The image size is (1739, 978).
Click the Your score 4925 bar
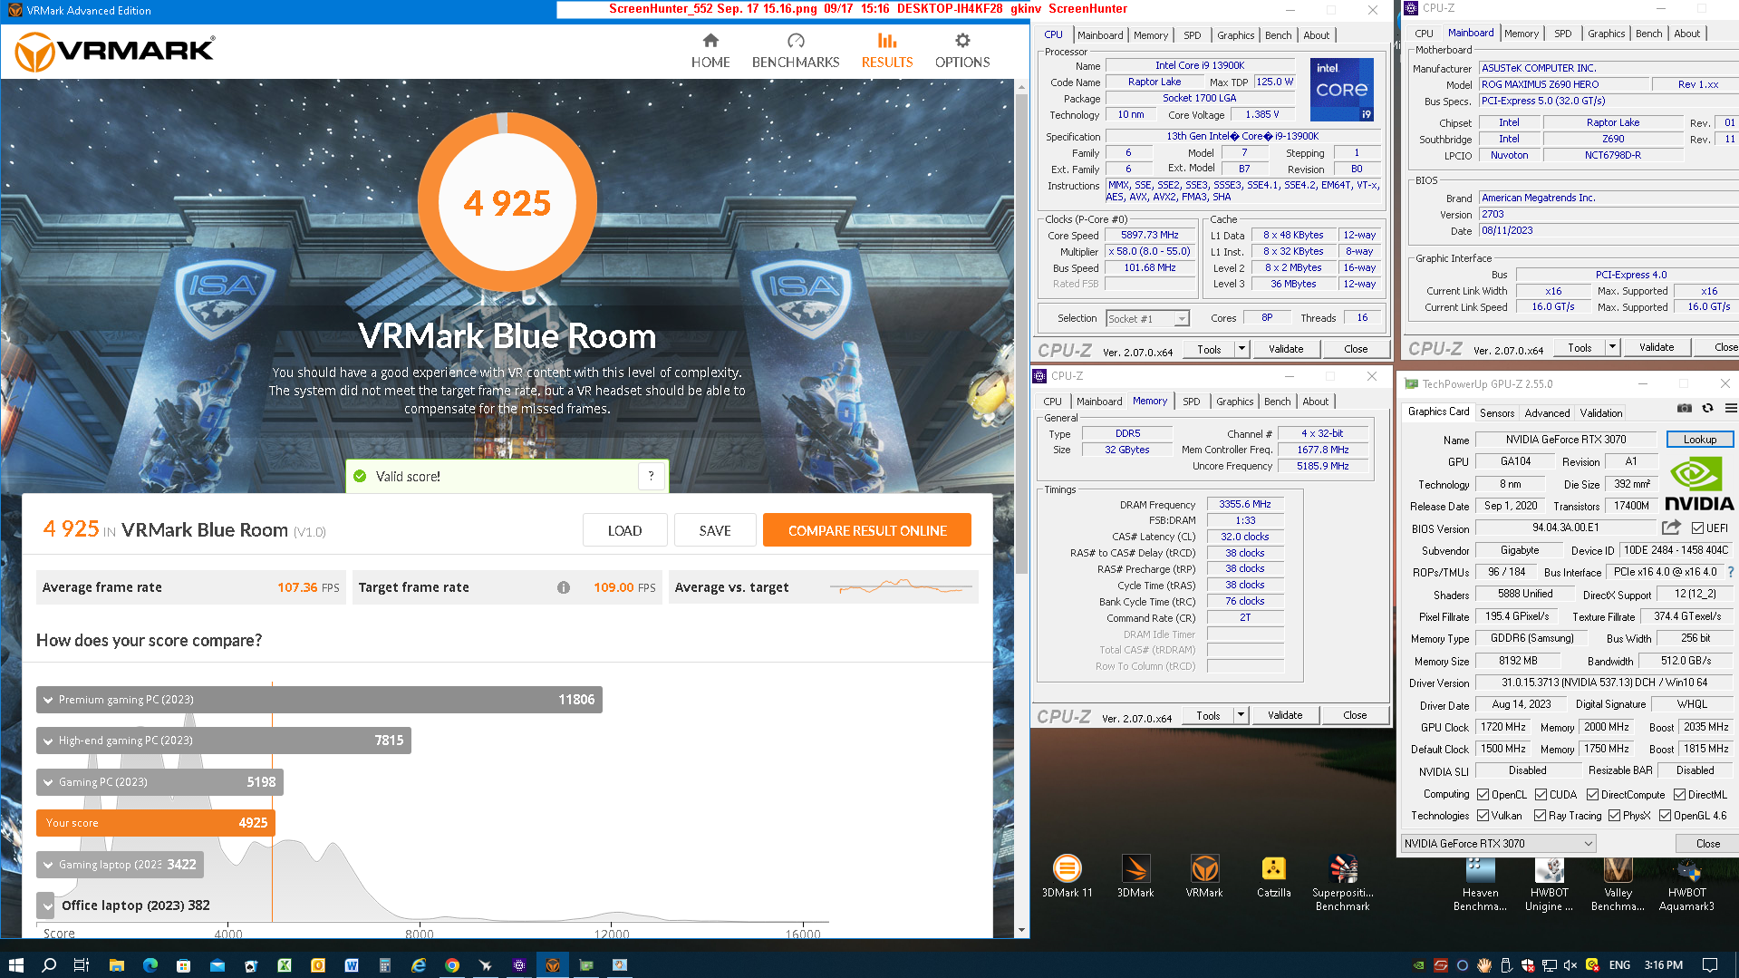[155, 823]
